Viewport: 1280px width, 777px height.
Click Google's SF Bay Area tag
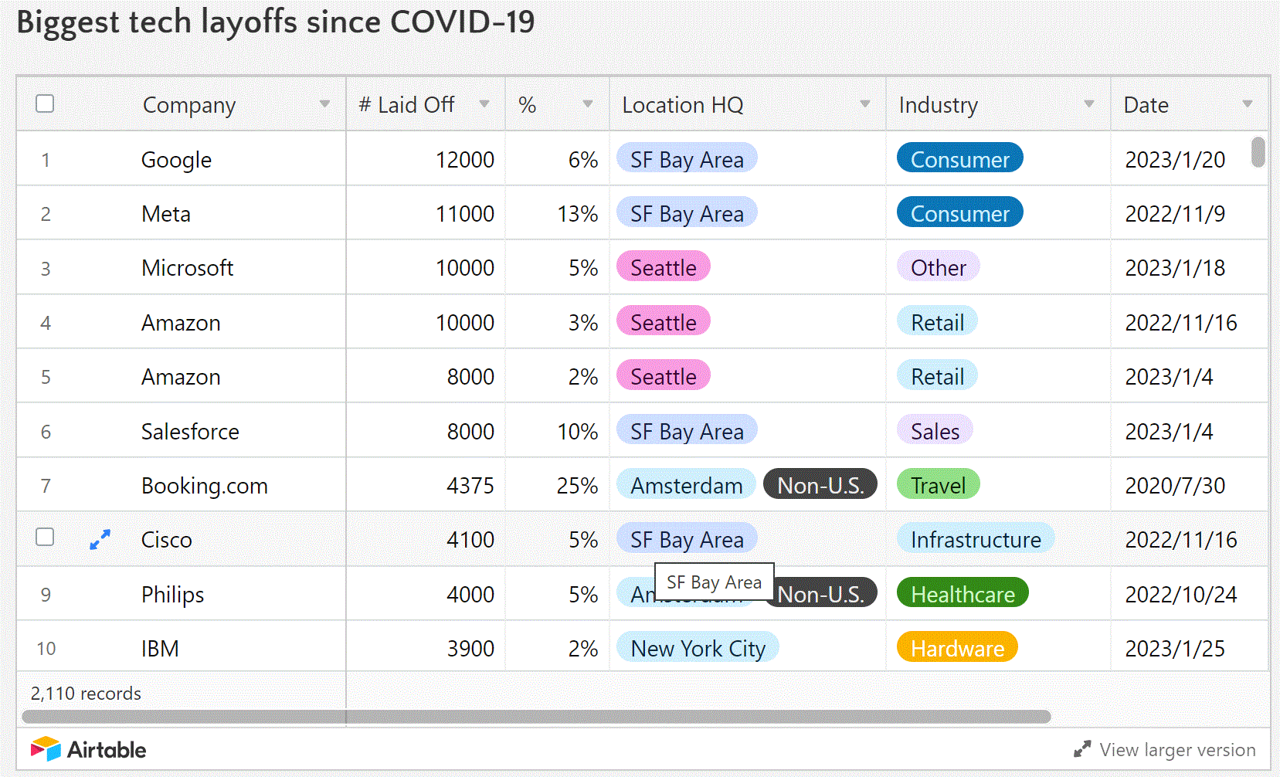point(687,158)
